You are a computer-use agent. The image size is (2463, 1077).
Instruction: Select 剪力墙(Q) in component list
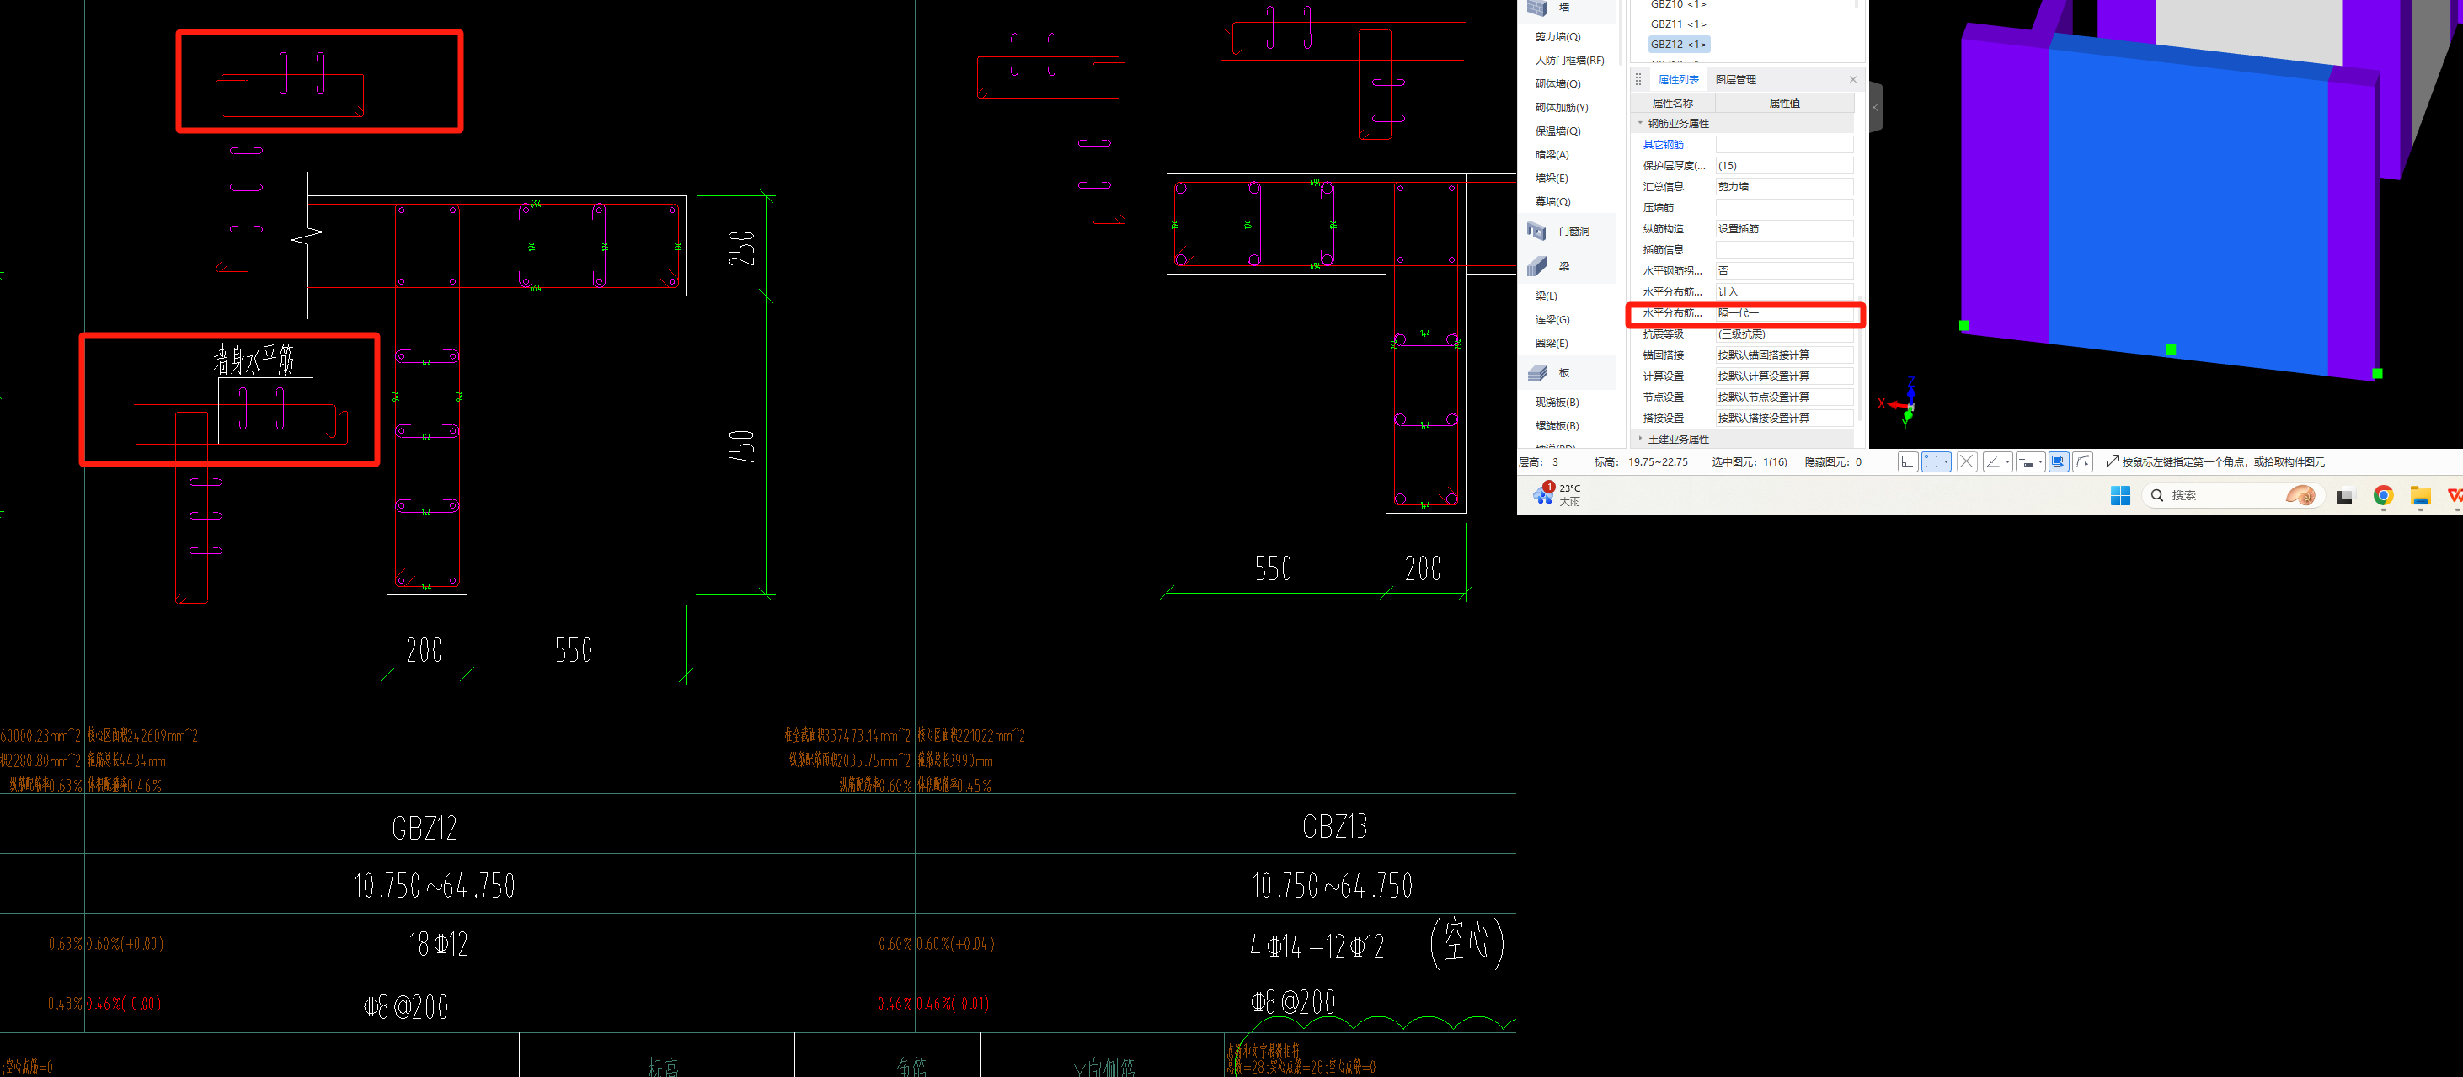pos(1557,36)
